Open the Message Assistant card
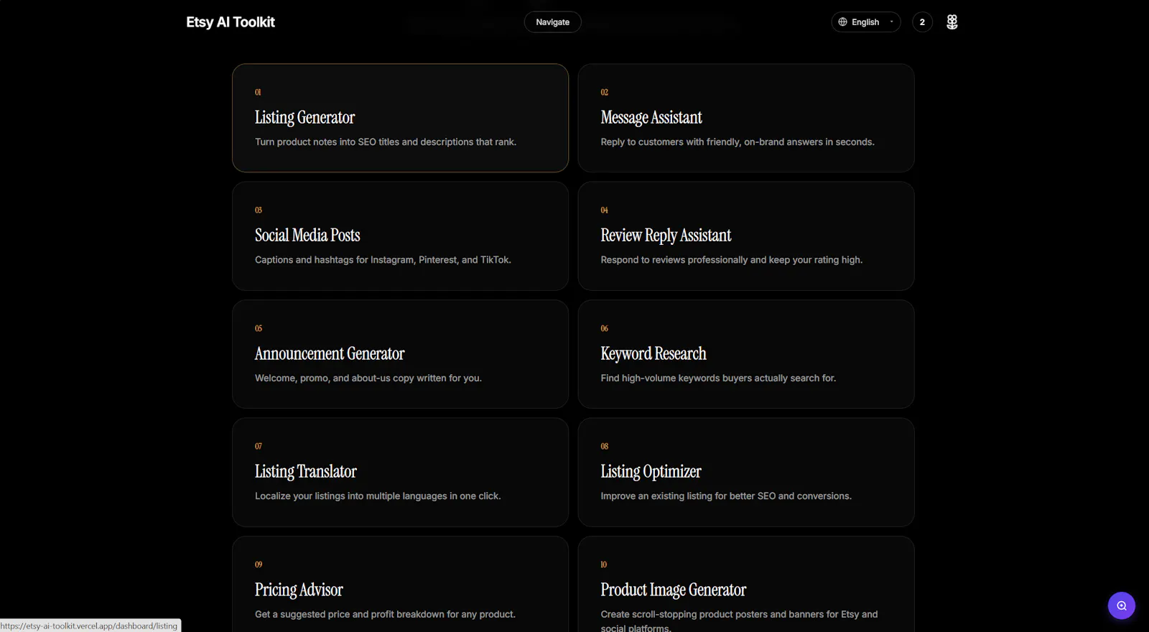The image size is (1149, 632). pos(746,118)
